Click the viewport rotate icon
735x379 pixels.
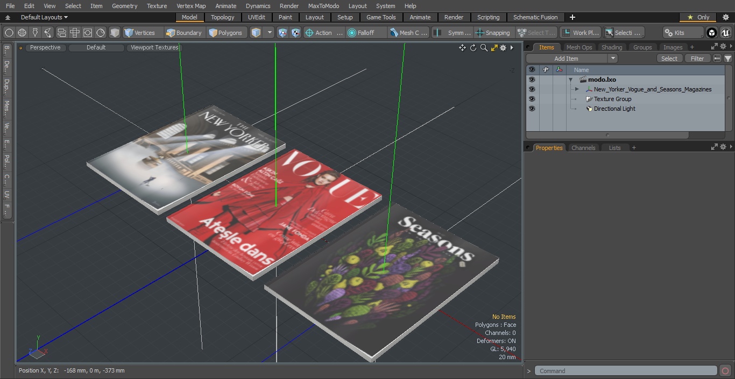(x=473, y=48)
